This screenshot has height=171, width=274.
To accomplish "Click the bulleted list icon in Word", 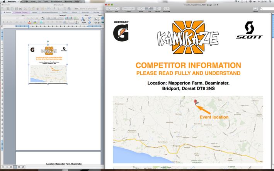I will pyautogui.click(x=49, y=18).
